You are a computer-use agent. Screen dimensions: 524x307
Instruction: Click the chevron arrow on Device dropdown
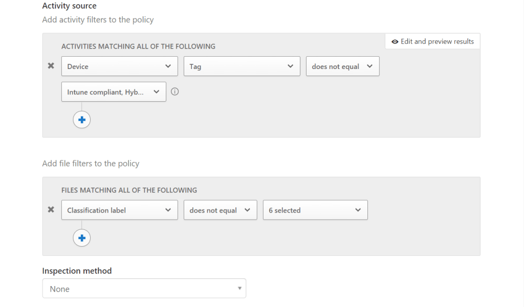tap(168, 66)
